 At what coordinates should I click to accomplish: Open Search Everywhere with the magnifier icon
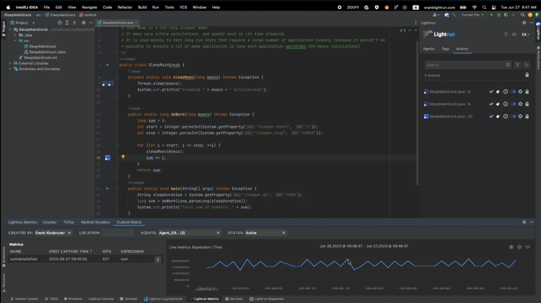(523, 15)
